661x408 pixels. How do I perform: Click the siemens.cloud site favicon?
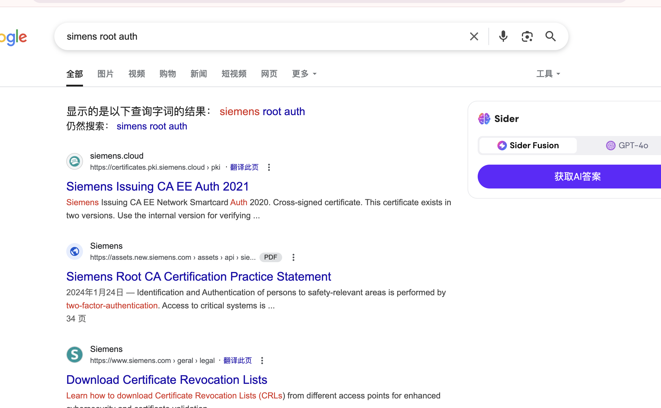pos(75,161)
